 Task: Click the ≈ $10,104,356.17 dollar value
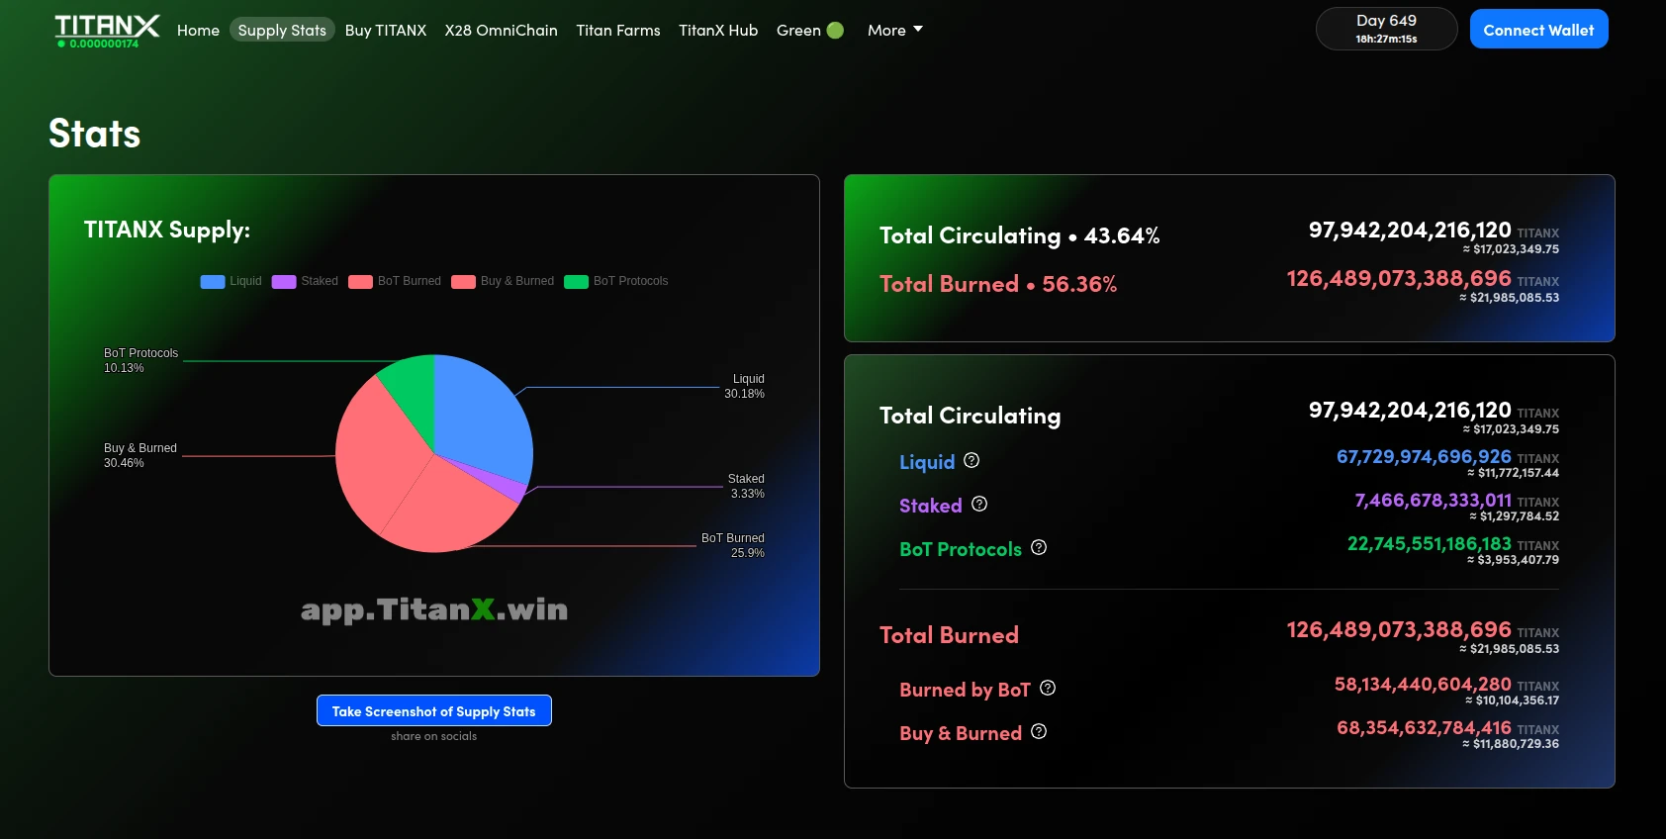click(1512, 700)
